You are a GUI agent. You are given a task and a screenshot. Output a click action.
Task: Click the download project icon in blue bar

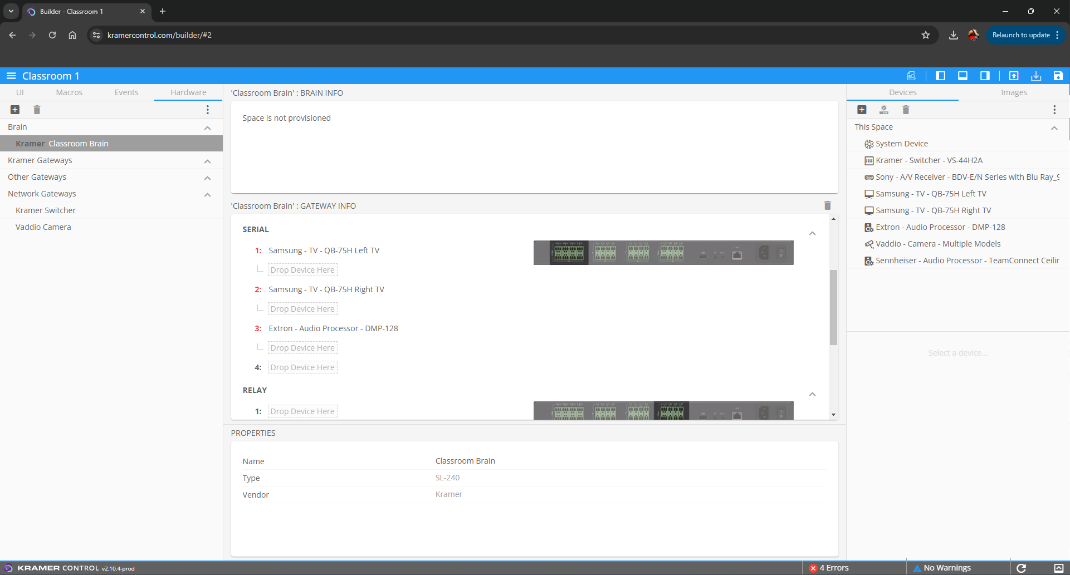click(x=1036, y=76)
